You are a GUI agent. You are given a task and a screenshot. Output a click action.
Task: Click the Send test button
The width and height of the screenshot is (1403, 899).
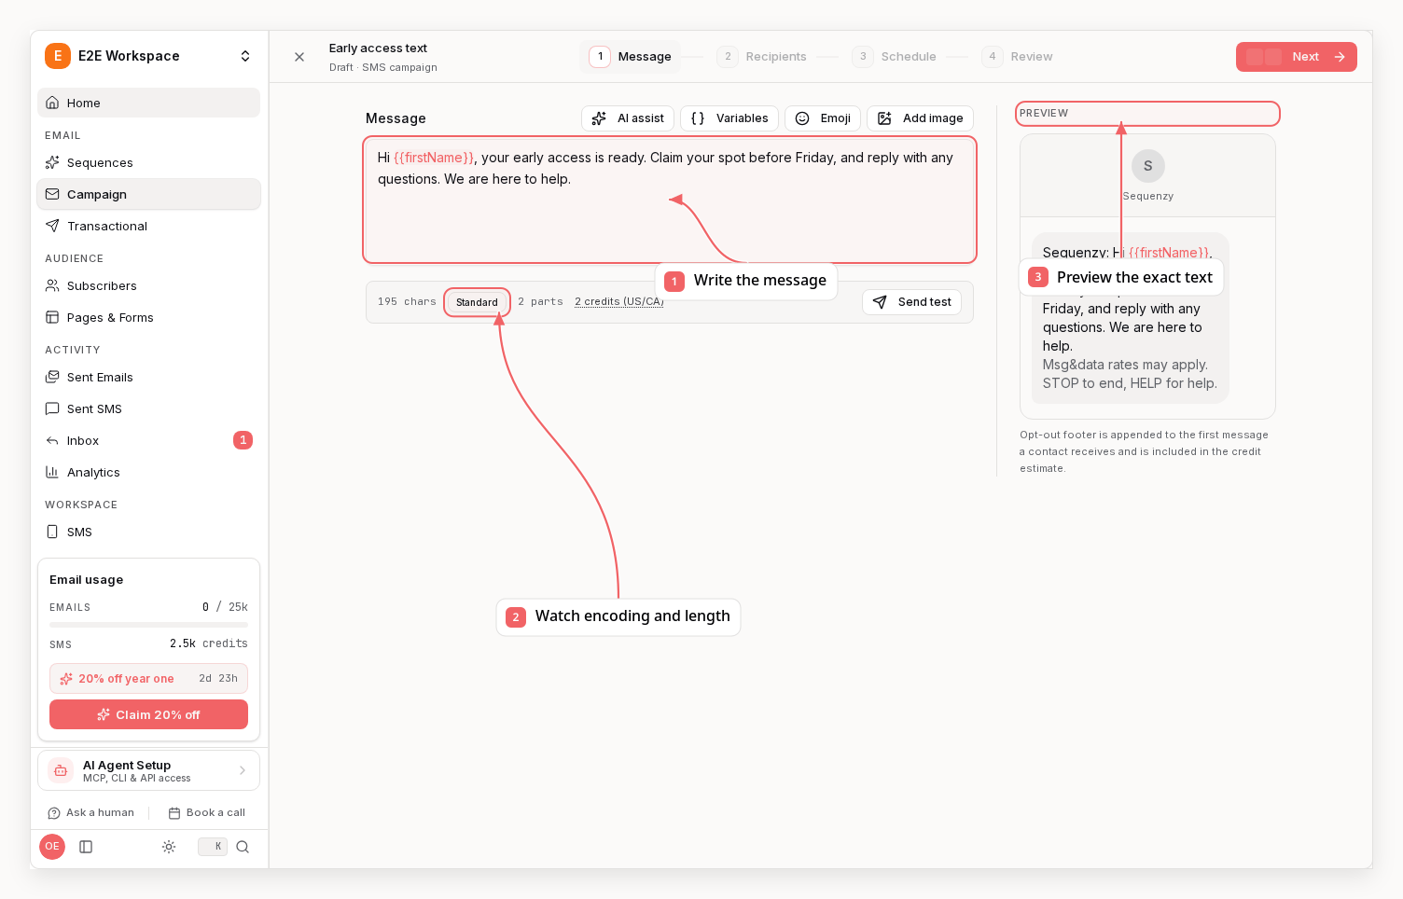pyautogui.click(x=911, y=302)
